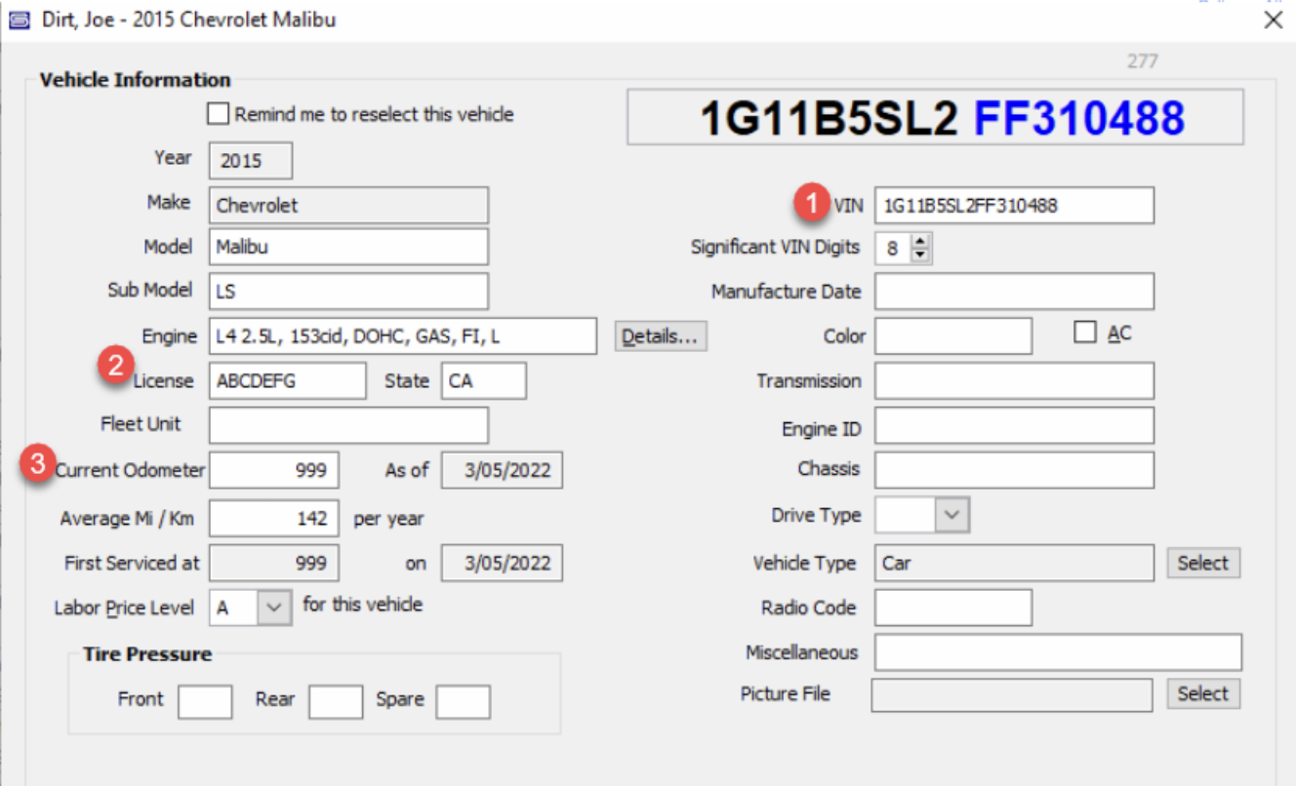The image size is (1296, 786).
Task: Click the Year field showing 2015
Action: click(250, 161)
